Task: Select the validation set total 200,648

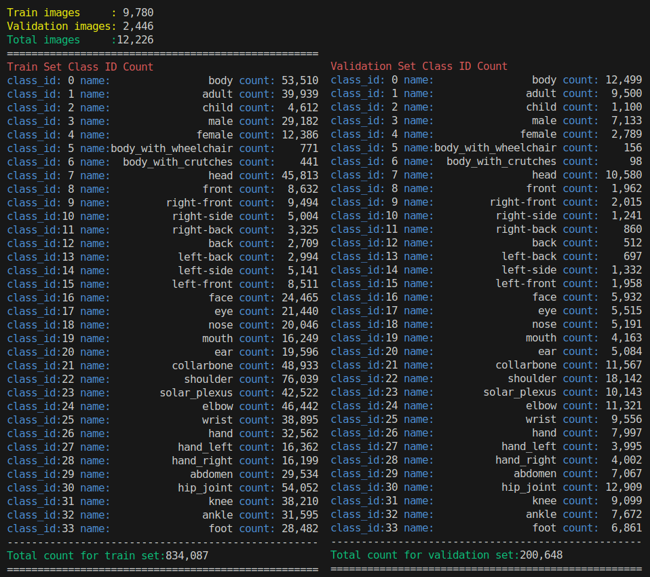Action: click(541, 555)
